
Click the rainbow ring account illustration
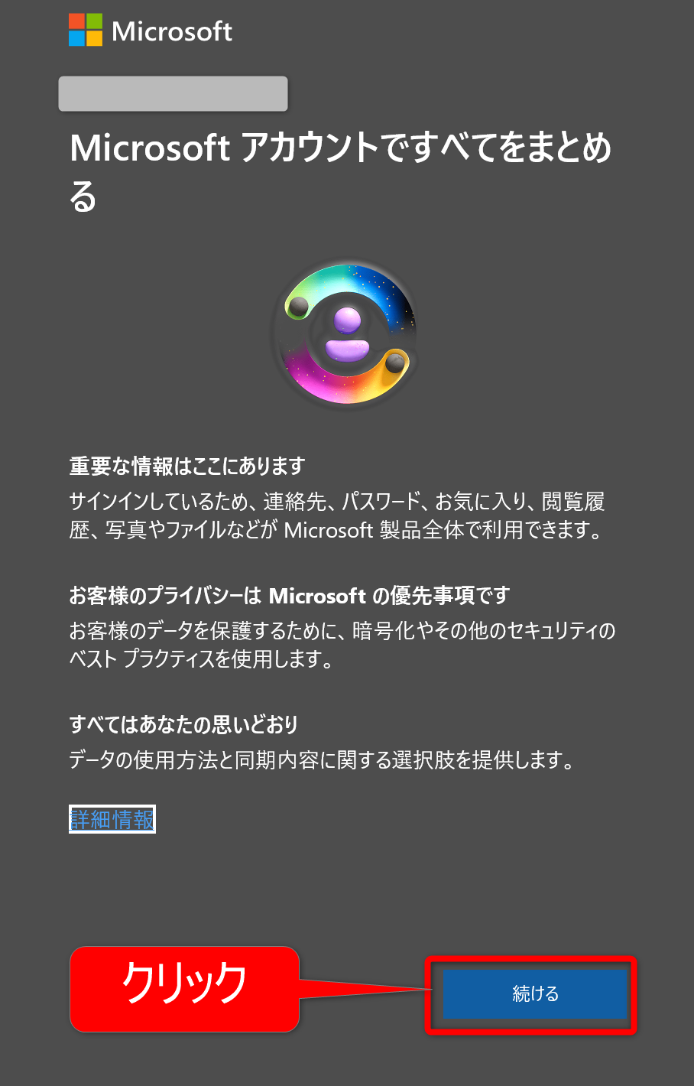(347, 333)
